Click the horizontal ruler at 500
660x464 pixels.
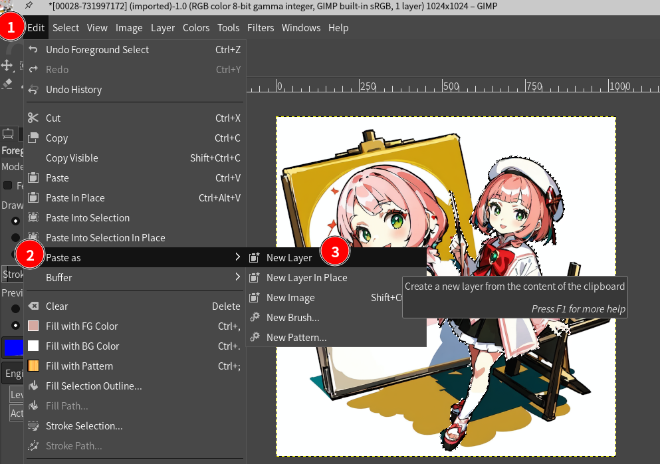click(443, 86)
